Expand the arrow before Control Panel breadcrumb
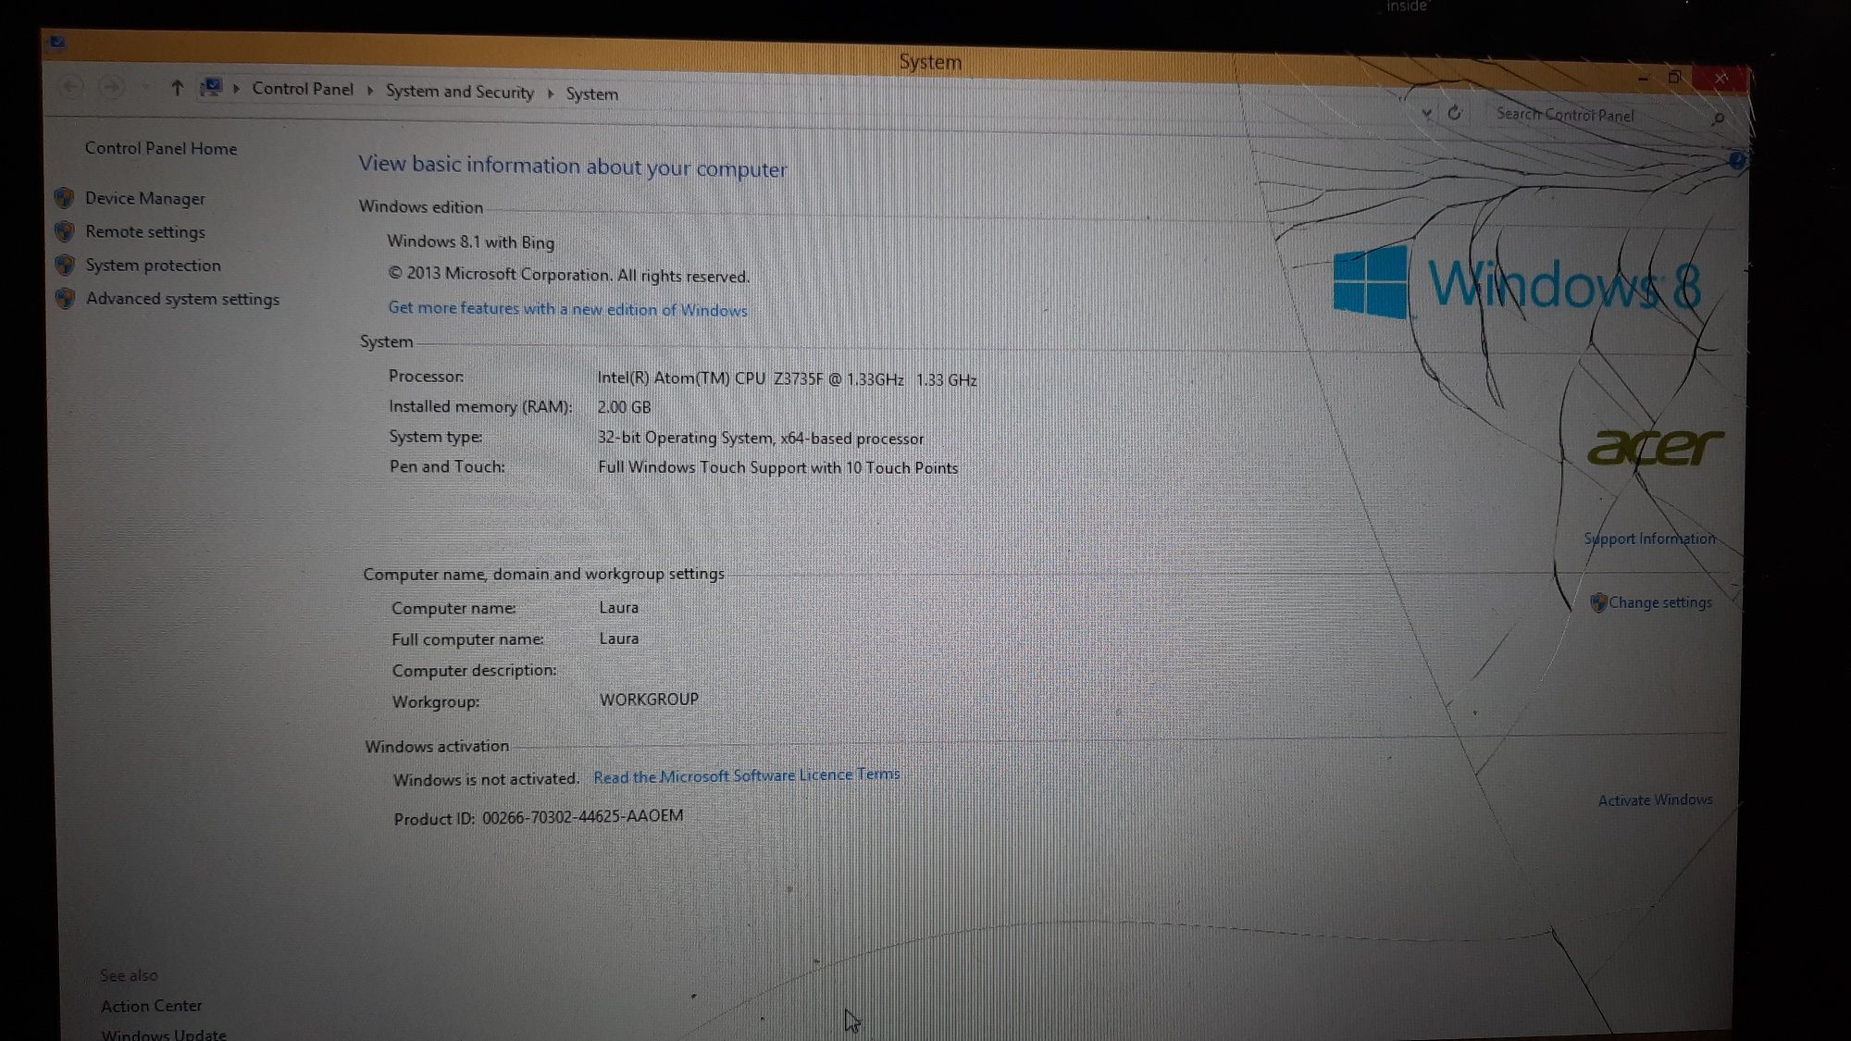Screen dimensions: 1851x1041 [x=236, y=89]
